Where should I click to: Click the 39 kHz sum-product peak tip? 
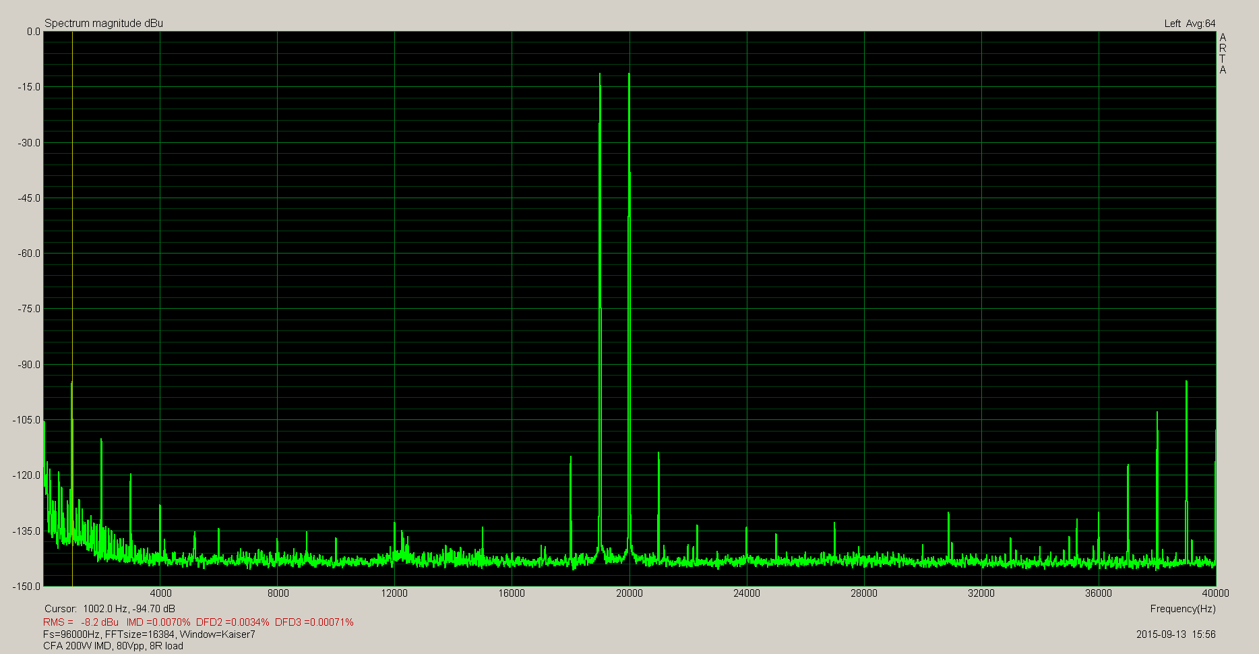point(1186,382)
